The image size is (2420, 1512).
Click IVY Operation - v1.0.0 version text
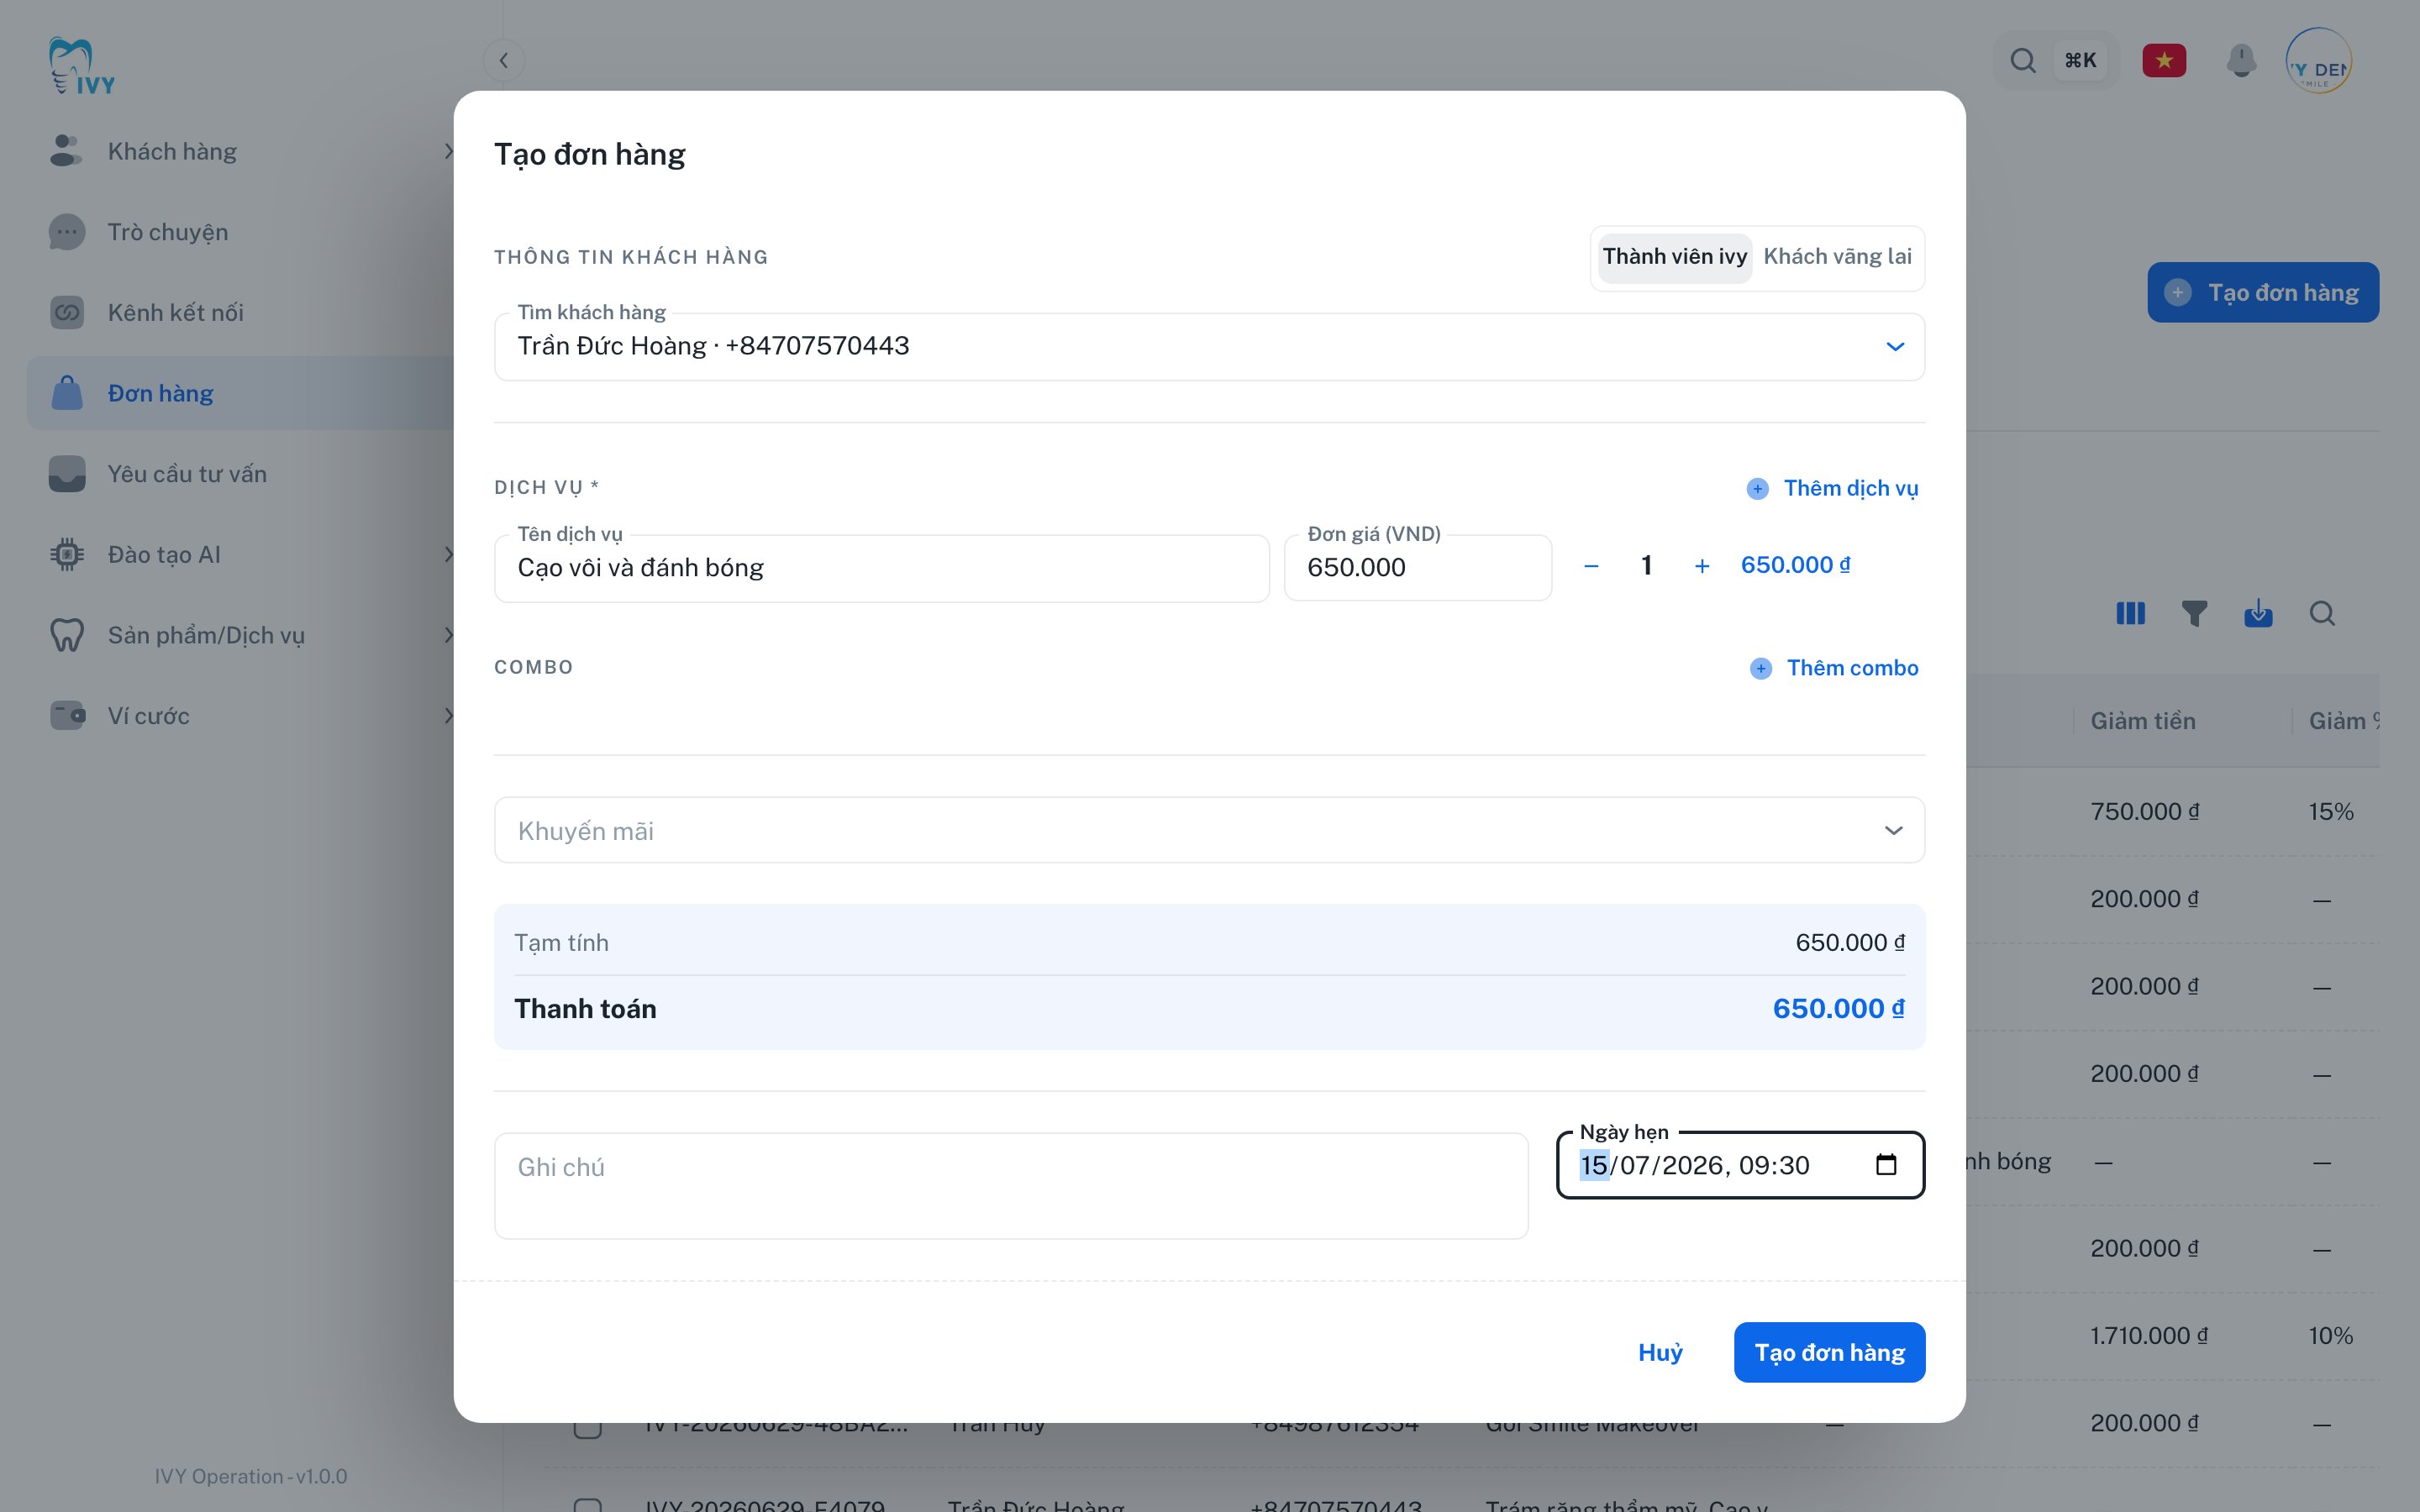[x=250, y=1477]
